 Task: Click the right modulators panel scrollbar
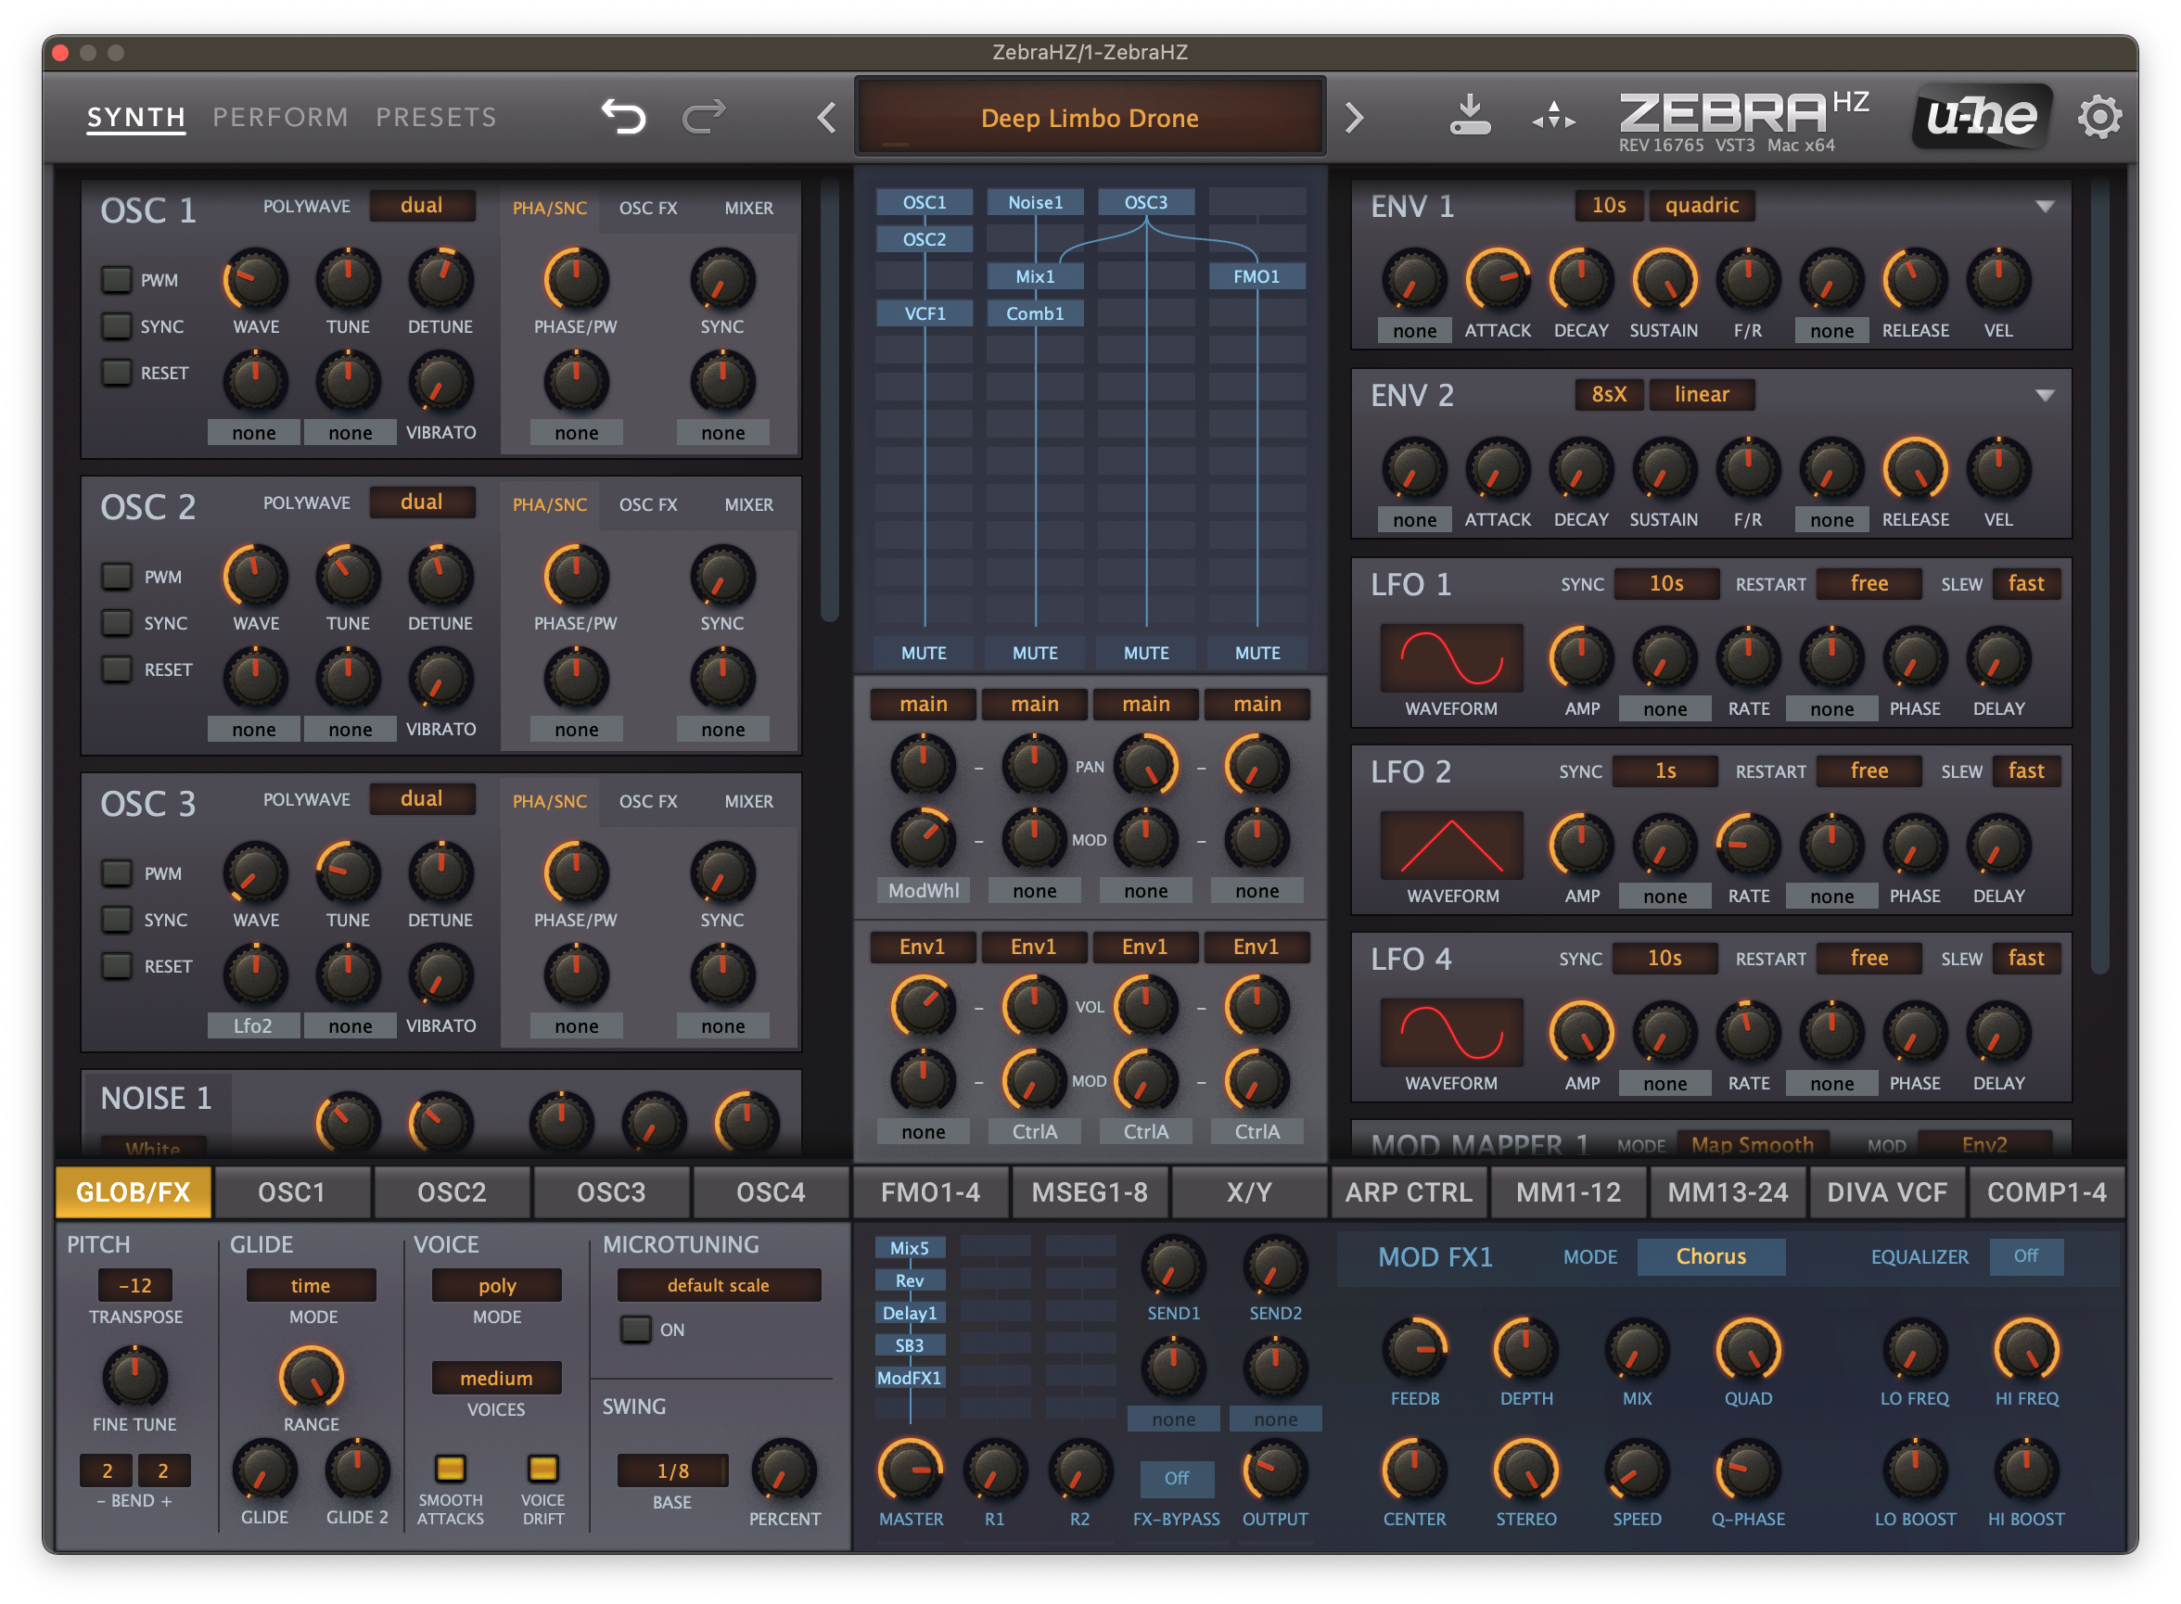point(2099,575)
